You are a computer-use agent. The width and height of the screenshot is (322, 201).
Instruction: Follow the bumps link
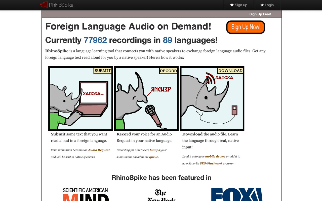point(155,150)
